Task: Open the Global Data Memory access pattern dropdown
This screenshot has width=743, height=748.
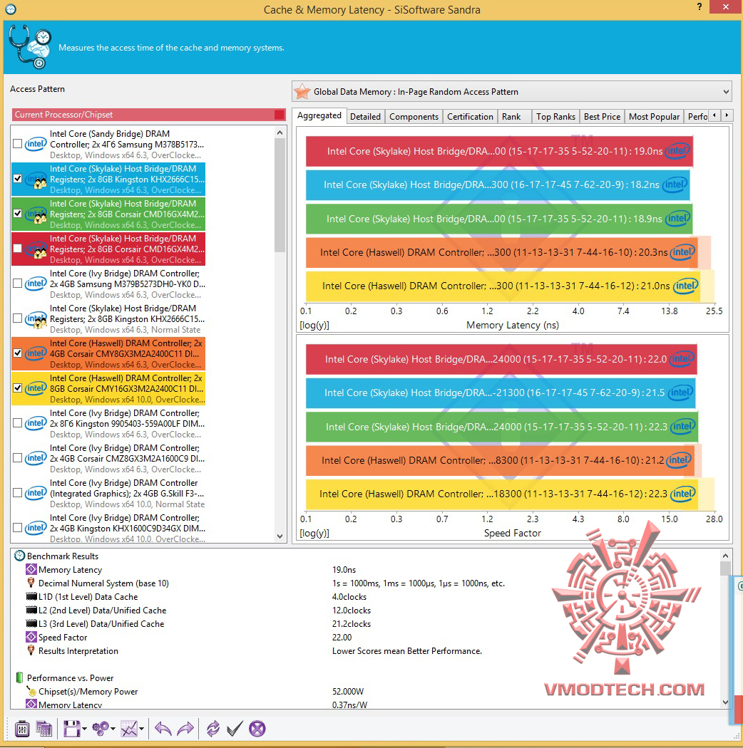Action: (x=512, y=92)
